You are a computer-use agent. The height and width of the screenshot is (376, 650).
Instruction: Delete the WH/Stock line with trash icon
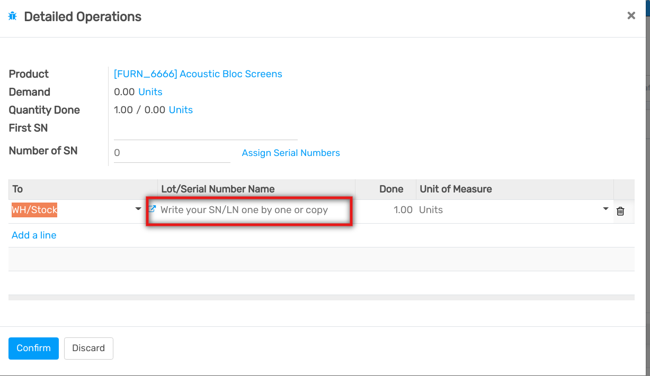point(620,211)
